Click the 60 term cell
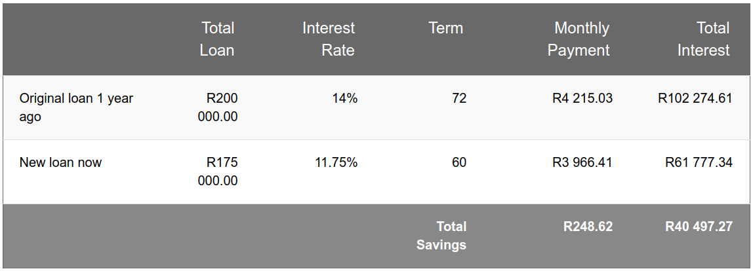753x271 pixels. coord(459,162)
